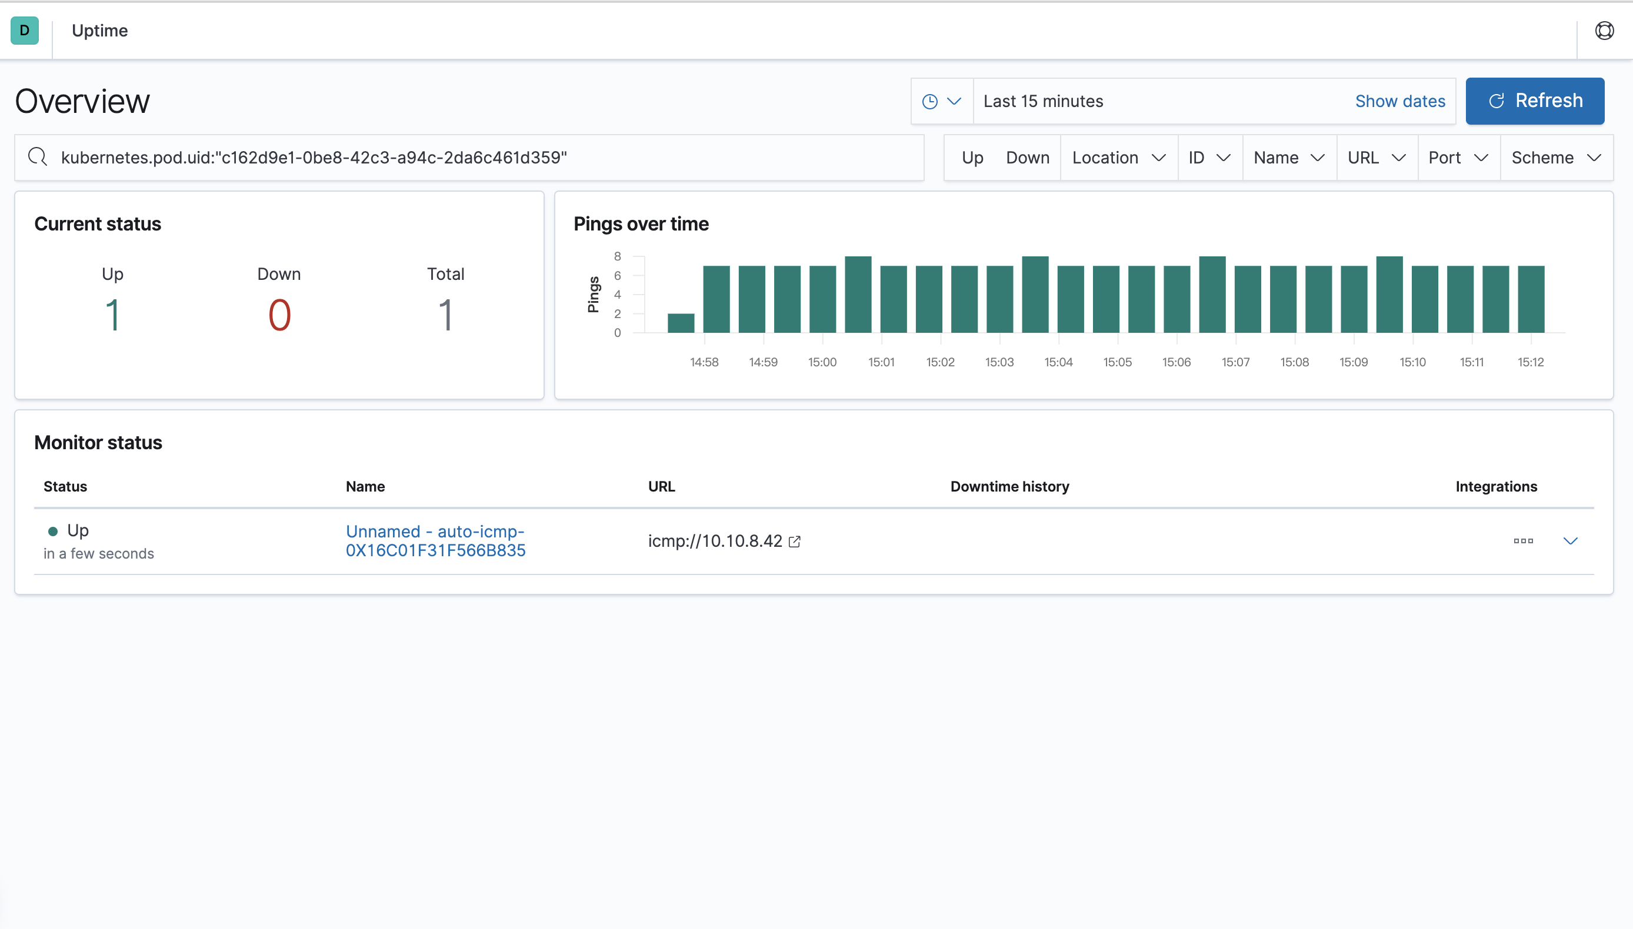This screenshot has width=1633, height=929.
Task: Open external link icon beside icmp URL
Action: pyautogui.click(x=795, y=542)
